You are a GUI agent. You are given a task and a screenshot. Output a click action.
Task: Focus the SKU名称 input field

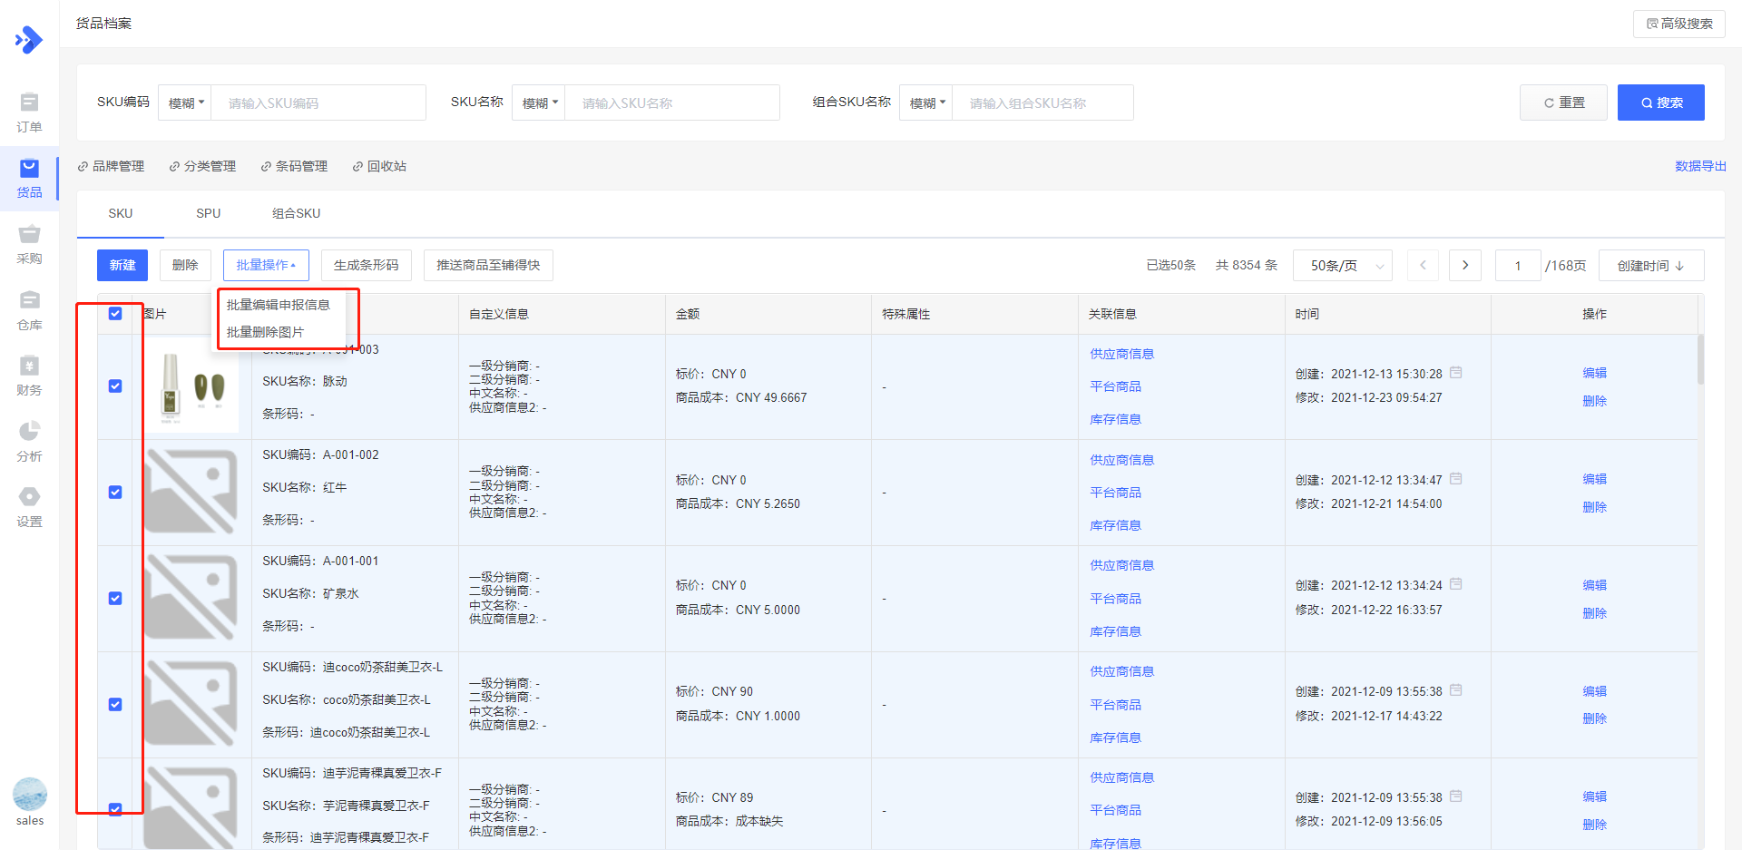[672, 103]
